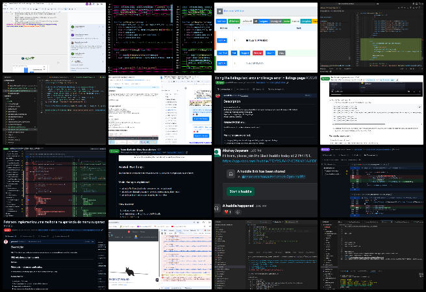Screen dimensions: 426x292
Task: Open the Edit dropdown on last task row
Action: coord(221,64)
